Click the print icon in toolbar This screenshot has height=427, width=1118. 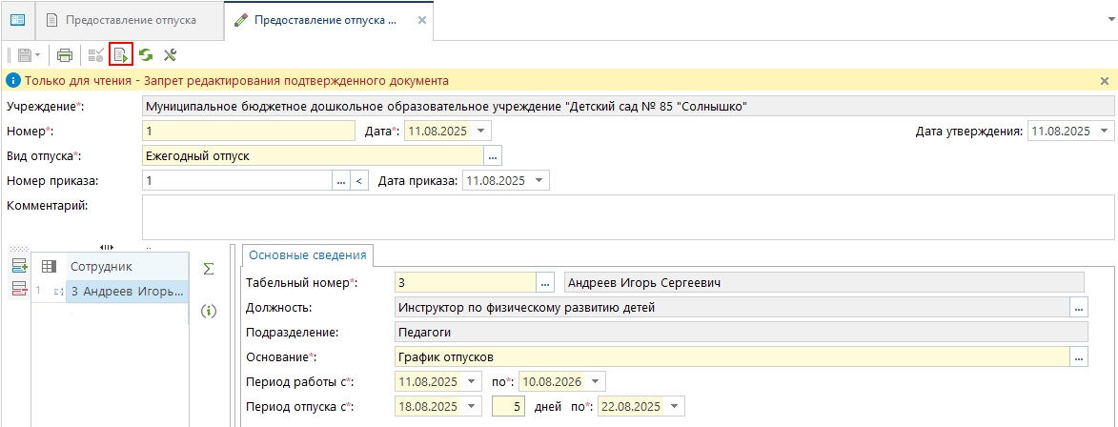[x=65, y=55]
